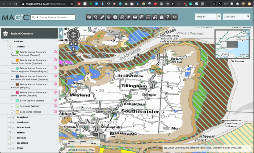The image size is (254, 153).
Task: Open the 1:95,569 map scale dropdown
Action: pos(248,17)
